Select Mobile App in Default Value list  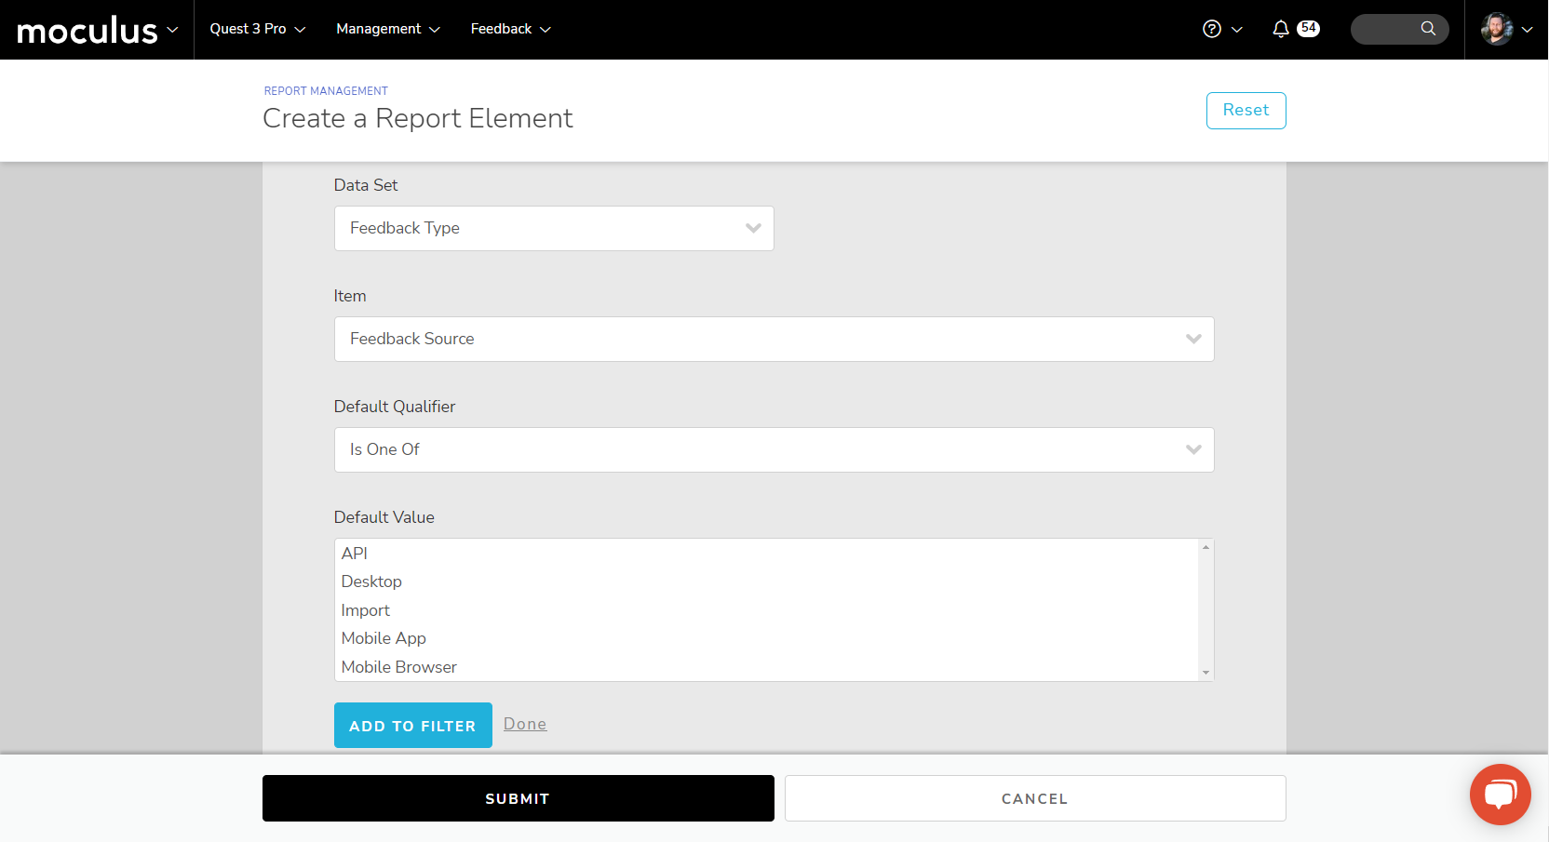tap(384, 638)
